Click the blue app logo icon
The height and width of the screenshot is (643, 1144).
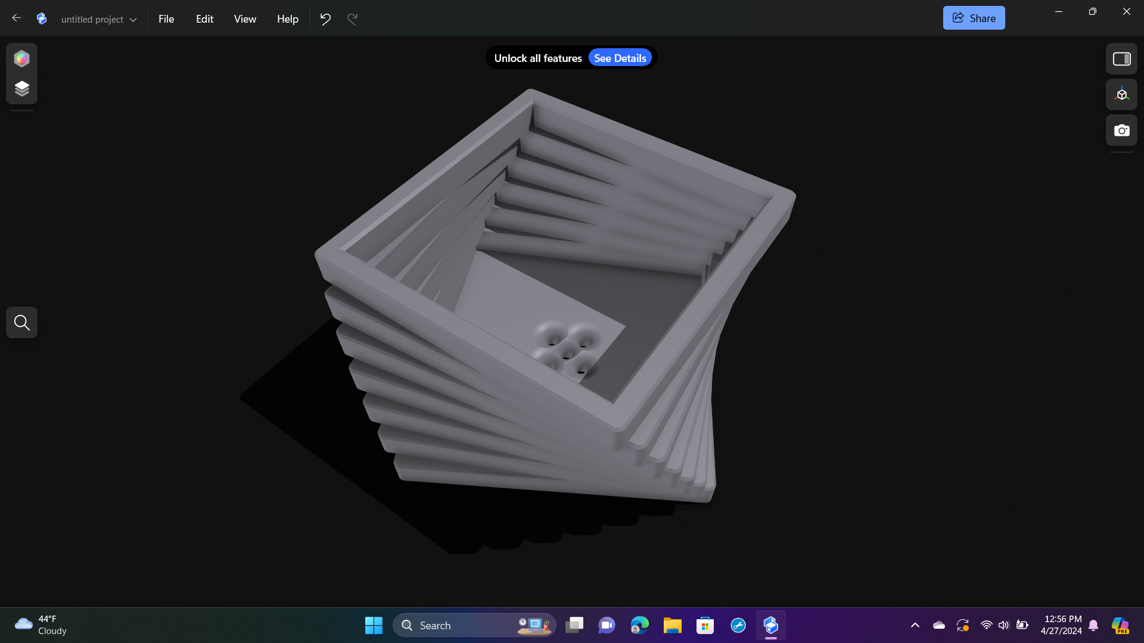click(42, 18)
